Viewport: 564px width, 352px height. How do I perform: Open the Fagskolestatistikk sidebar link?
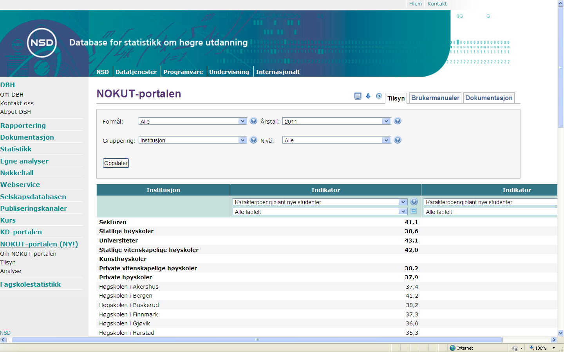pos(30,284)
